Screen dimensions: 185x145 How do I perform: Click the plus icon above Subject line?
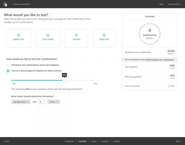[18, 35]
